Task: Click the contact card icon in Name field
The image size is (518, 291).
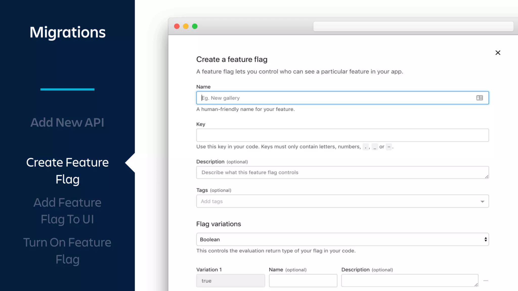Action: pos(480,98)
